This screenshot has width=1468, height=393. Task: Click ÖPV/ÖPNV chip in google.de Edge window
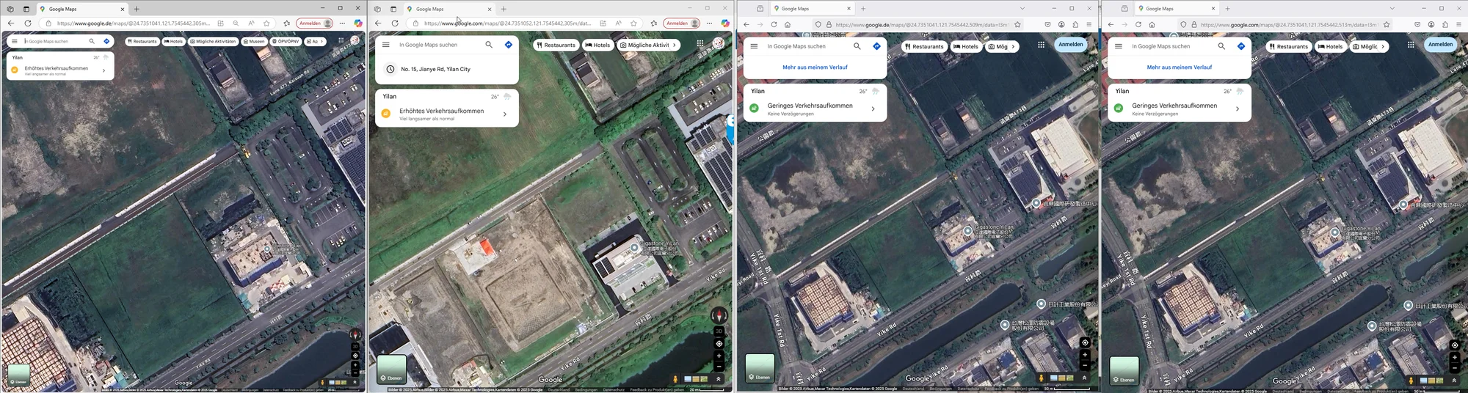click(x=286, y=41)
